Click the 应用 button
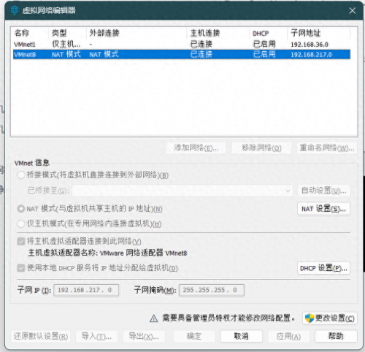365x352 pixels. [288, 336]
